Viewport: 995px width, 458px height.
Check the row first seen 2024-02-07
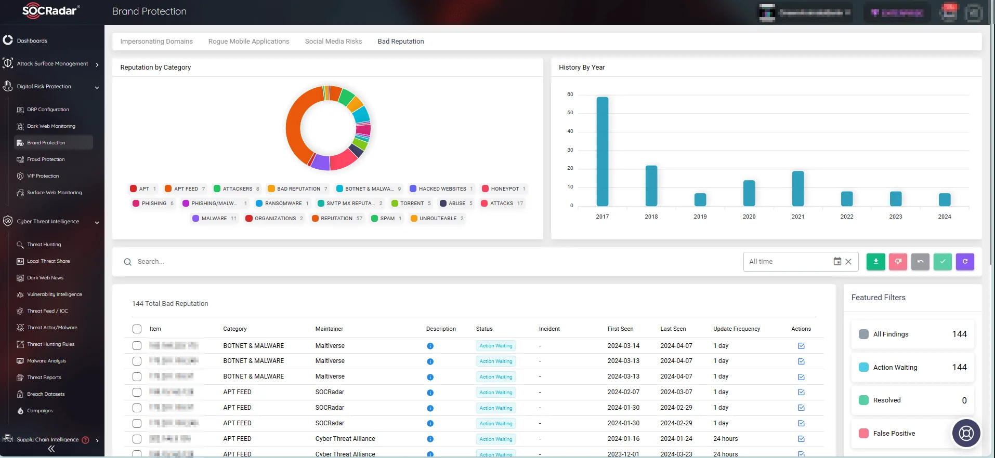137,392
